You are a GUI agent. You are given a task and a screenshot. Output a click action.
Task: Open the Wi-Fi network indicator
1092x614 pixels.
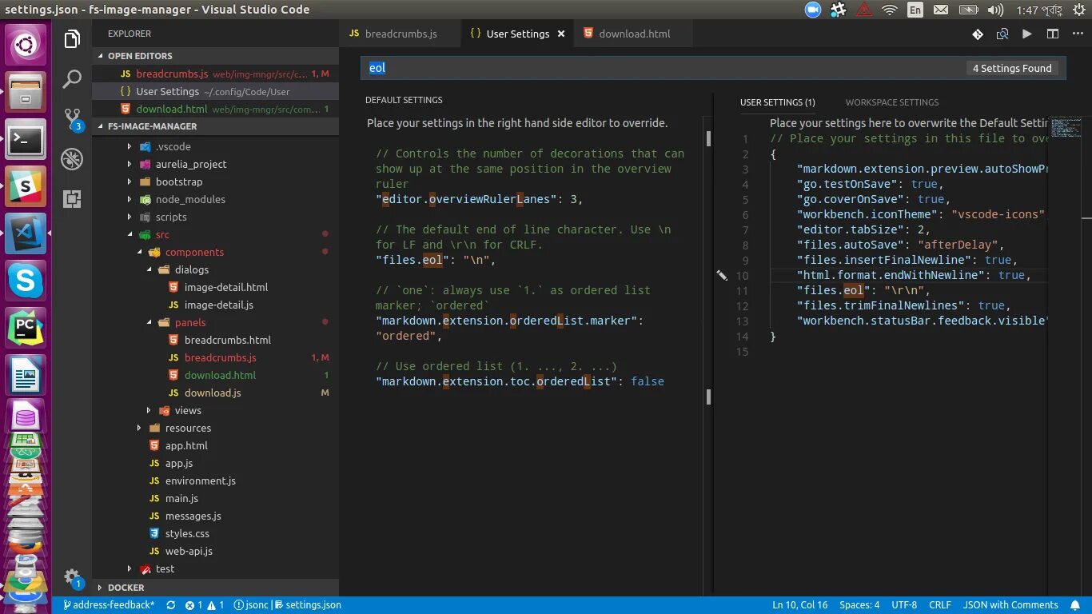(x=890, y=10)
